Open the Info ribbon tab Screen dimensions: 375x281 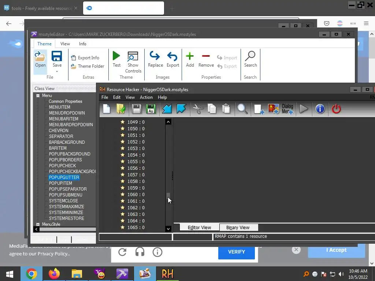[x=82, y=44]
